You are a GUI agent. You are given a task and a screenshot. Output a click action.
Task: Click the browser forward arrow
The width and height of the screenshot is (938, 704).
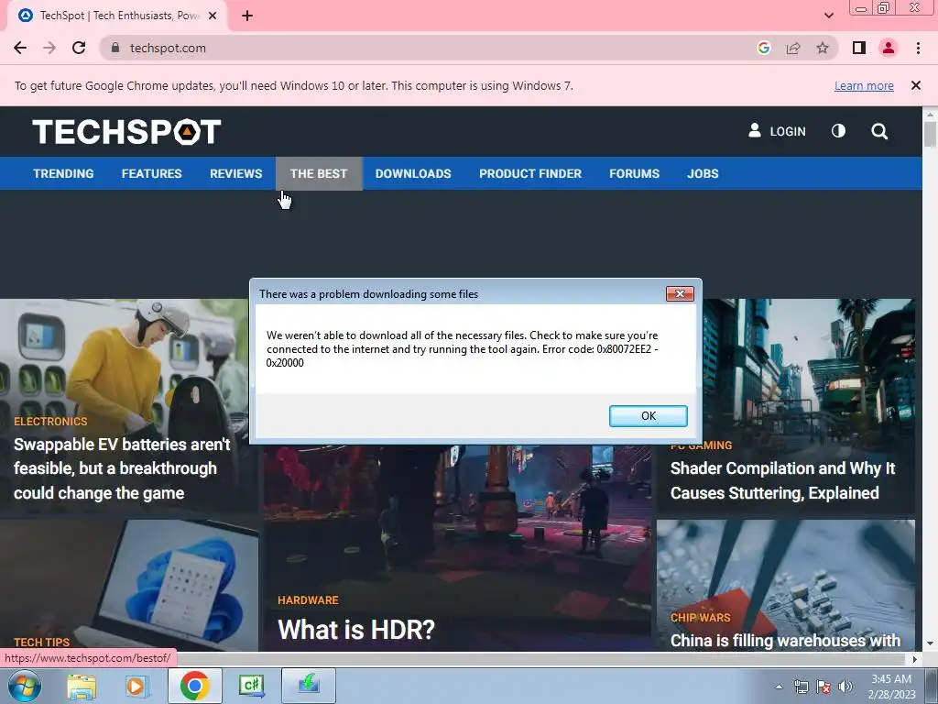pos(49,48)
